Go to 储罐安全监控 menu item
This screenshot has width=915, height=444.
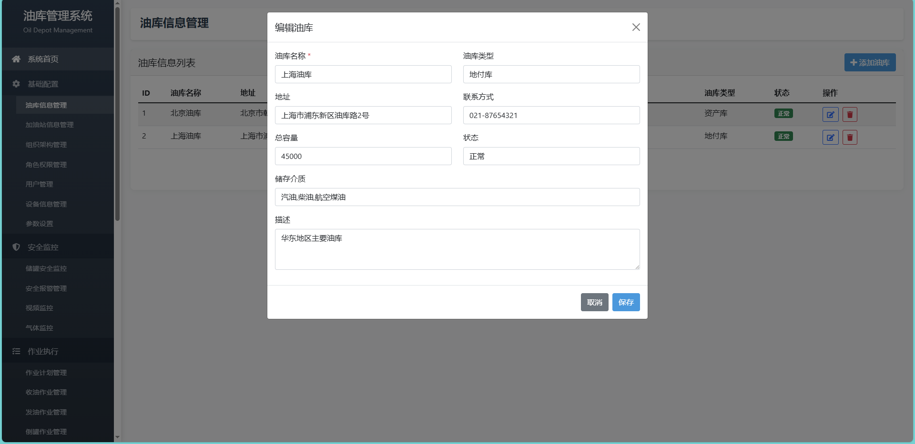[x=46, y=268]
